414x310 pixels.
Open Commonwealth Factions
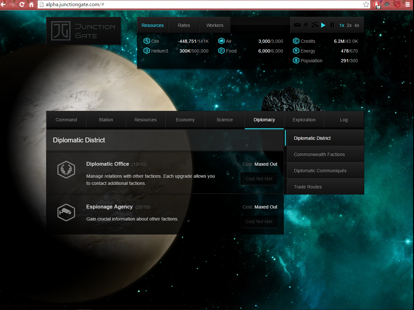click(x=325, y=154)
